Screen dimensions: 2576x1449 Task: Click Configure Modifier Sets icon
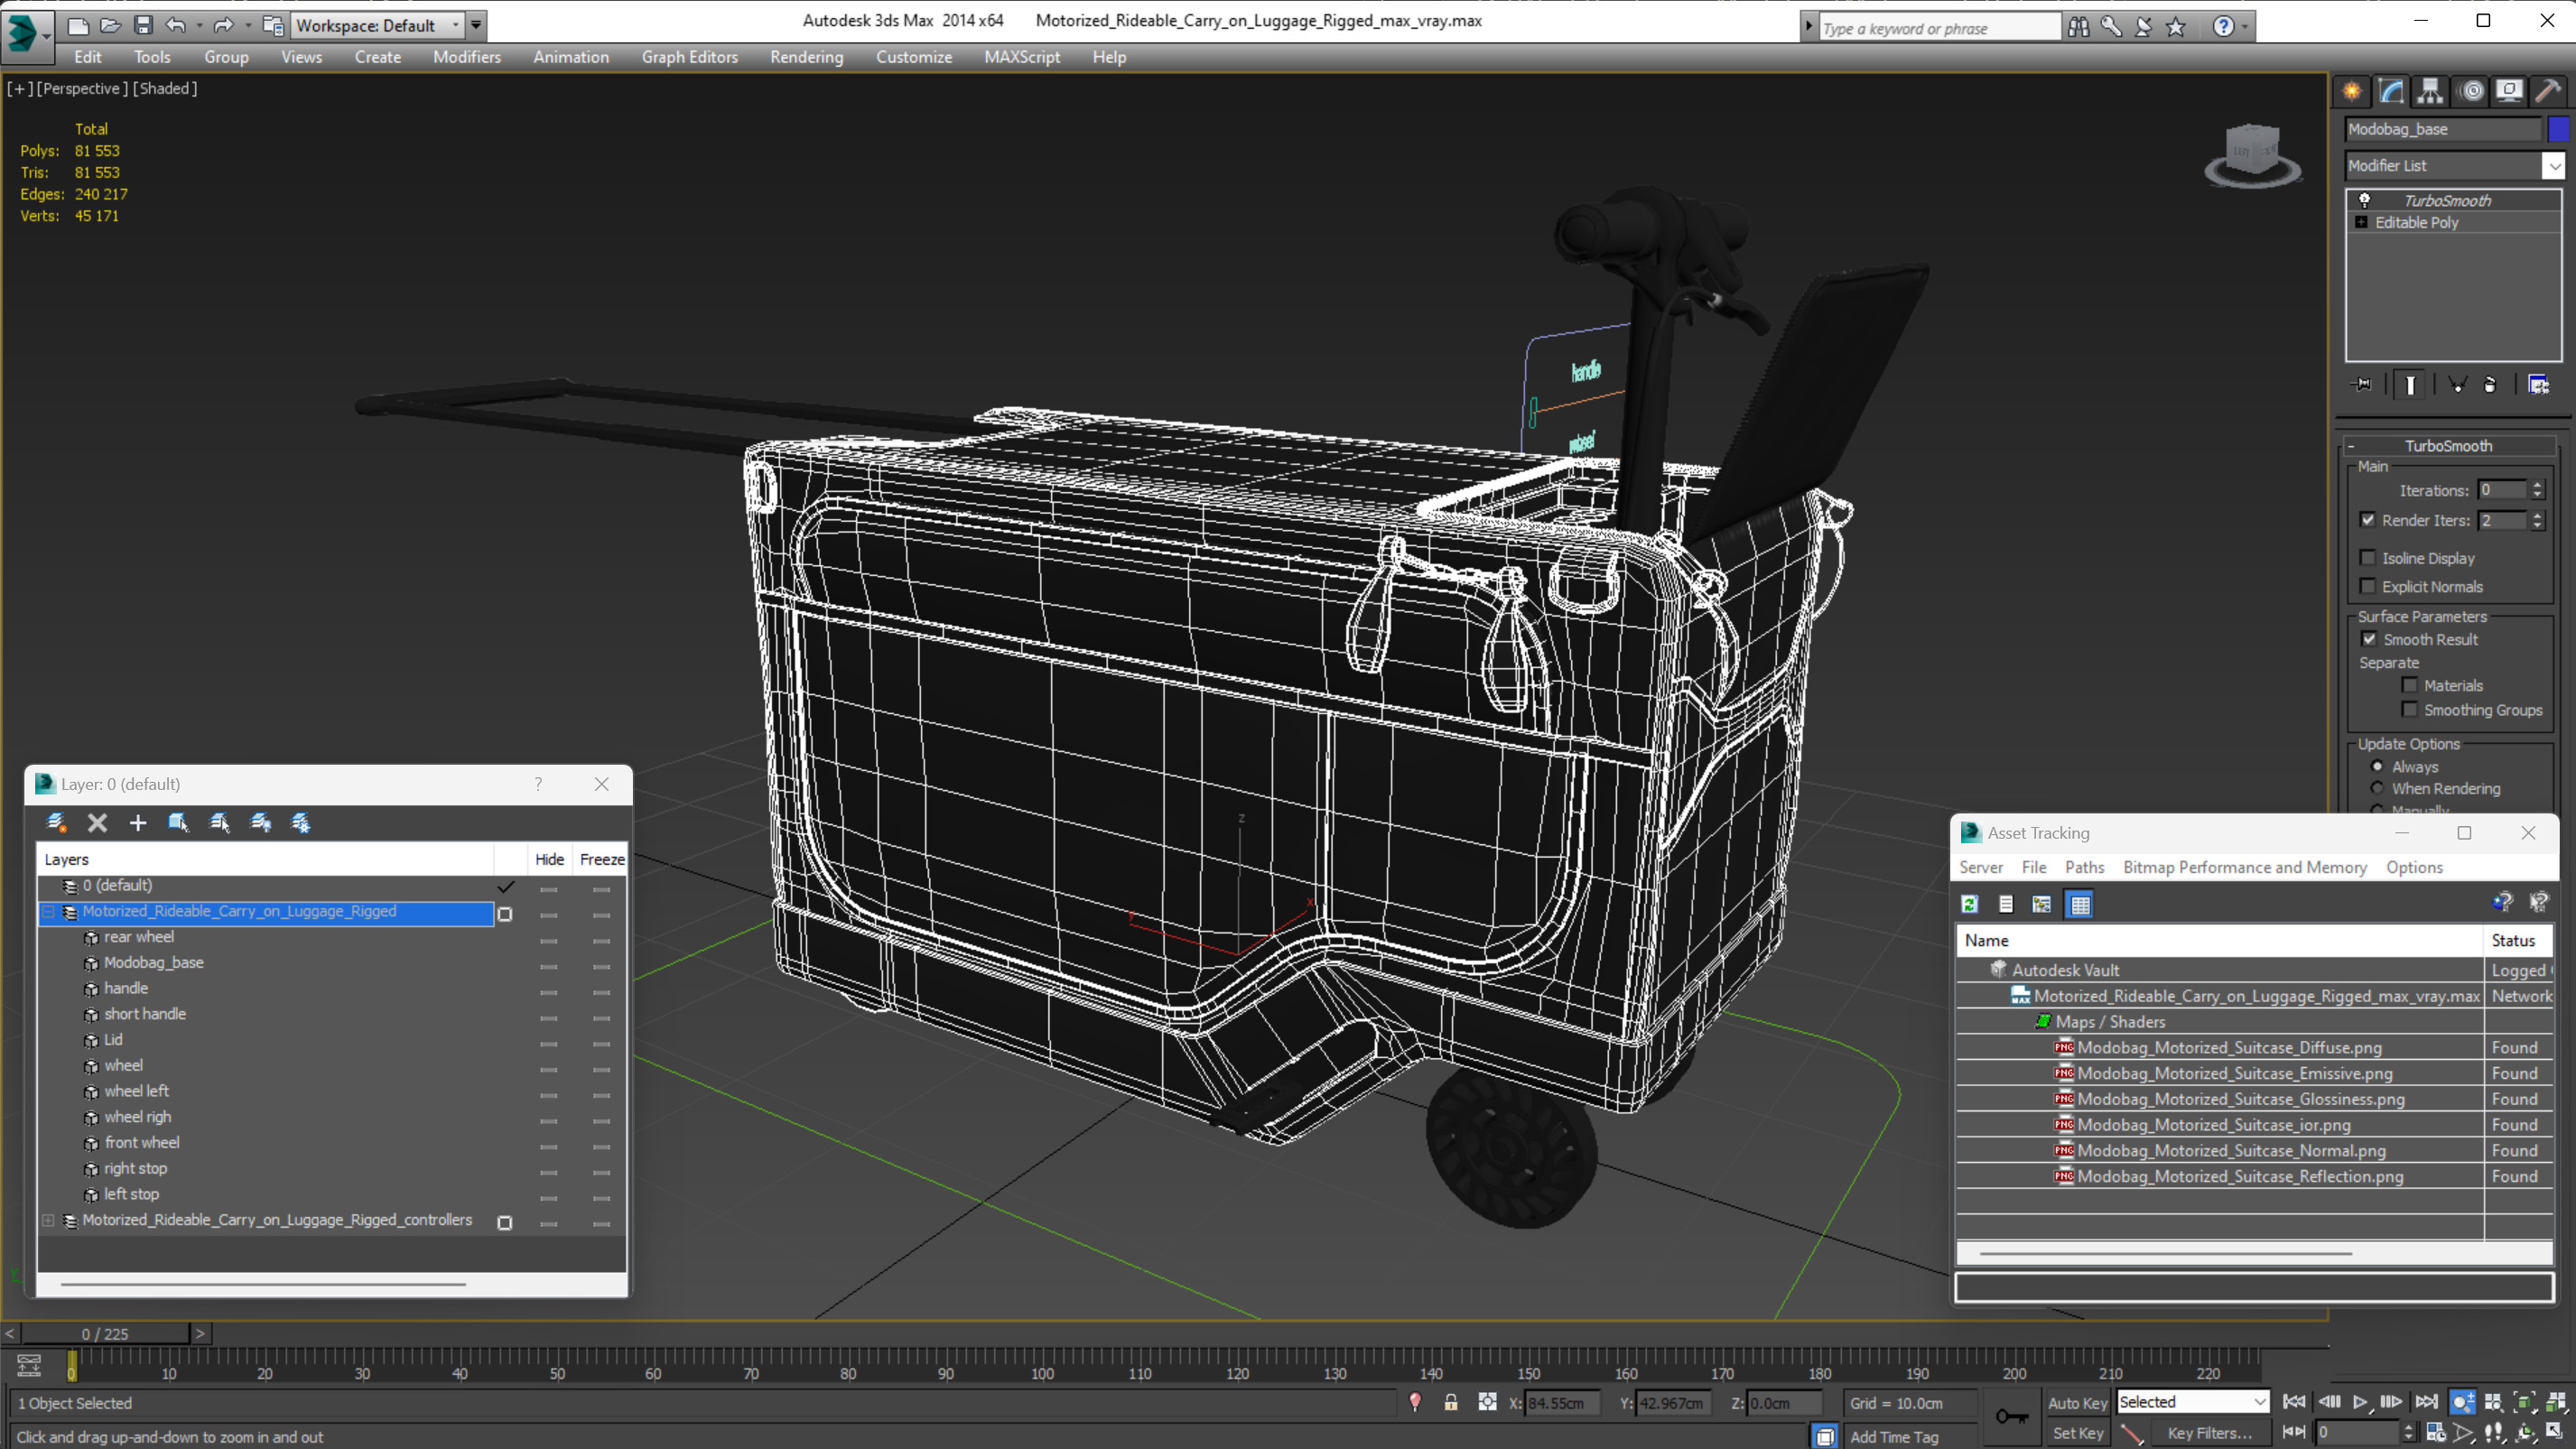(2538, 384)
